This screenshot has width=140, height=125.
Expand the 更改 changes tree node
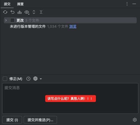tap(6, 20)
